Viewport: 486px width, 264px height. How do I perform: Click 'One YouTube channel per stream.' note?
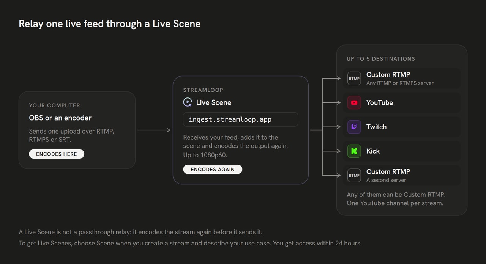point(395,203)
